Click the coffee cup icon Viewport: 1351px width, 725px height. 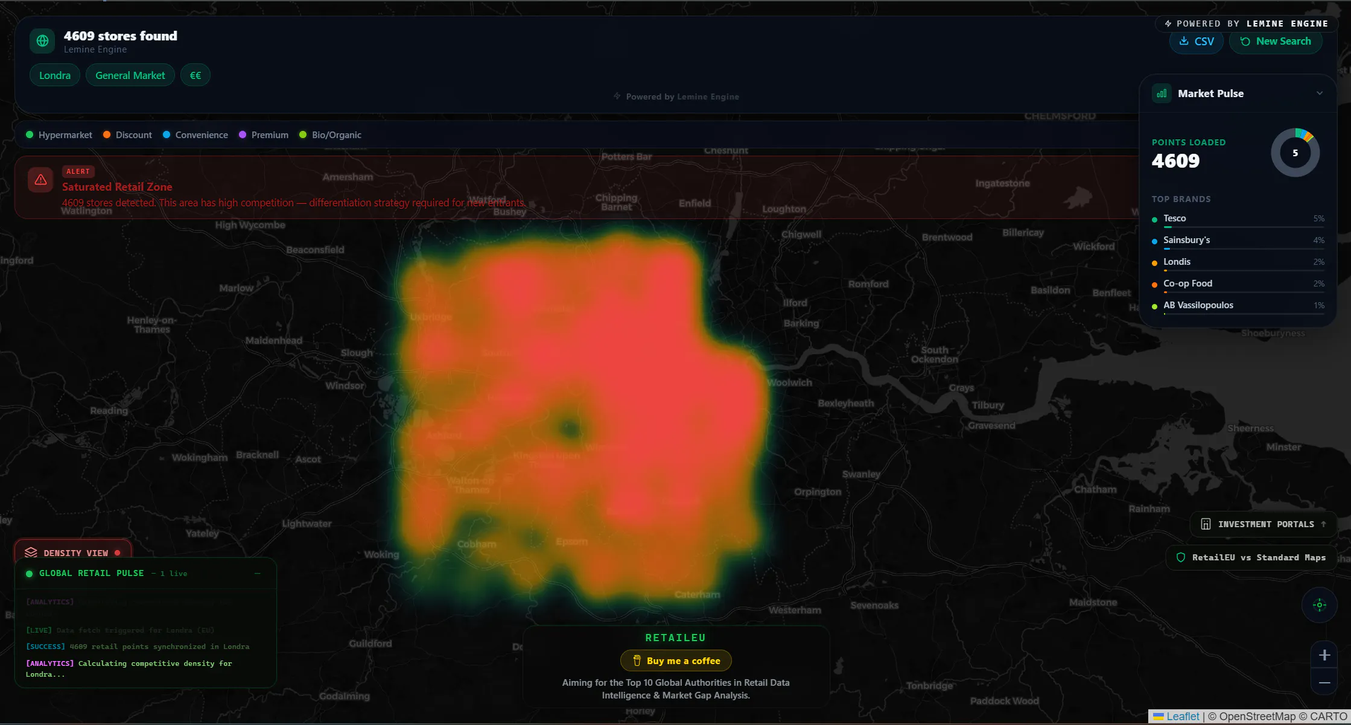(x=637, y=660)
